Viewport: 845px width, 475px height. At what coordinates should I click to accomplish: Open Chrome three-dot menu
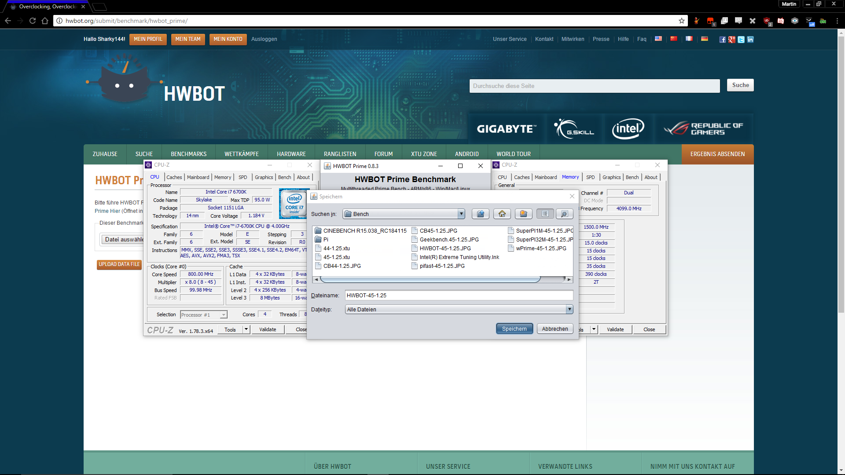[837, 21]
